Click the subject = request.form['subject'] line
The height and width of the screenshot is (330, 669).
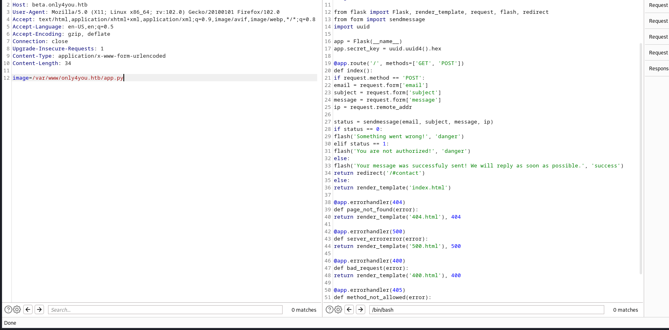click(388, 93)
